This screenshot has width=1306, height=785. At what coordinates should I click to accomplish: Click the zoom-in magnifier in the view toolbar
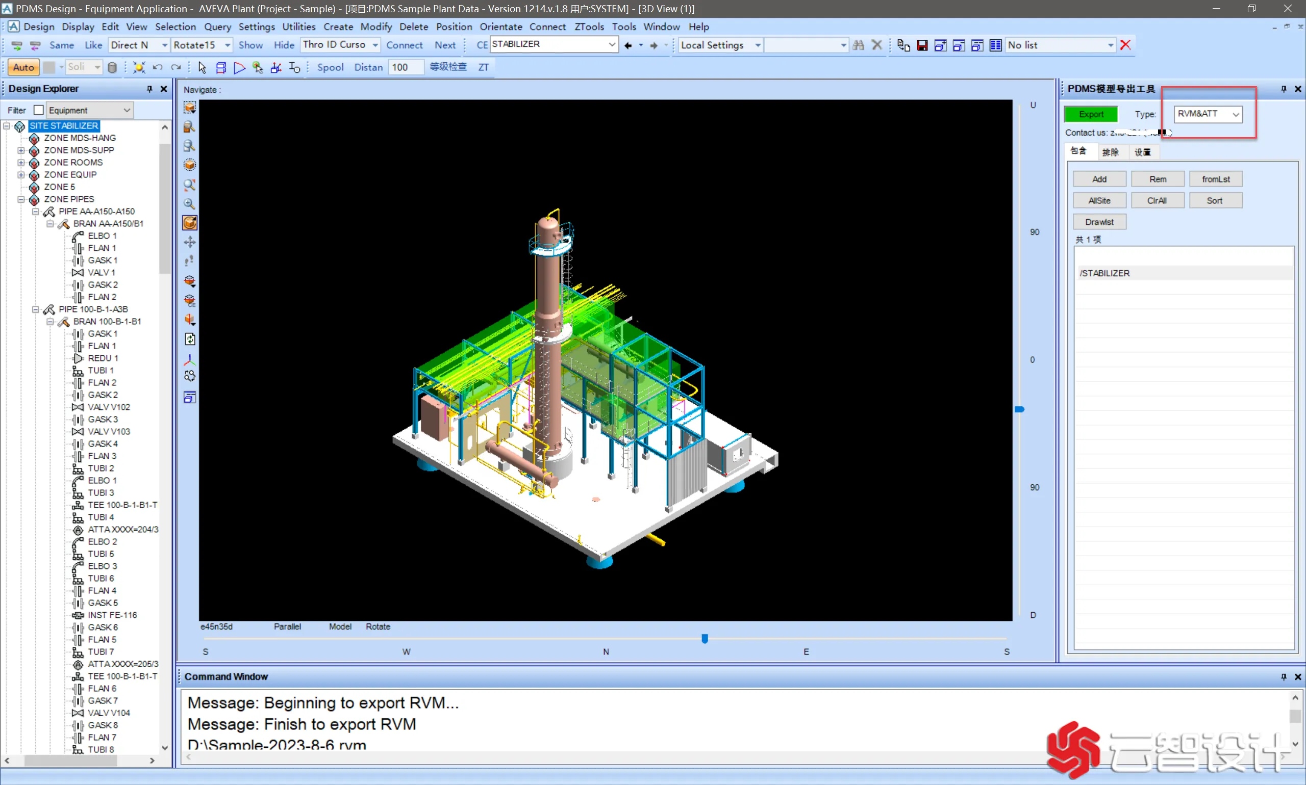(189, 204)
